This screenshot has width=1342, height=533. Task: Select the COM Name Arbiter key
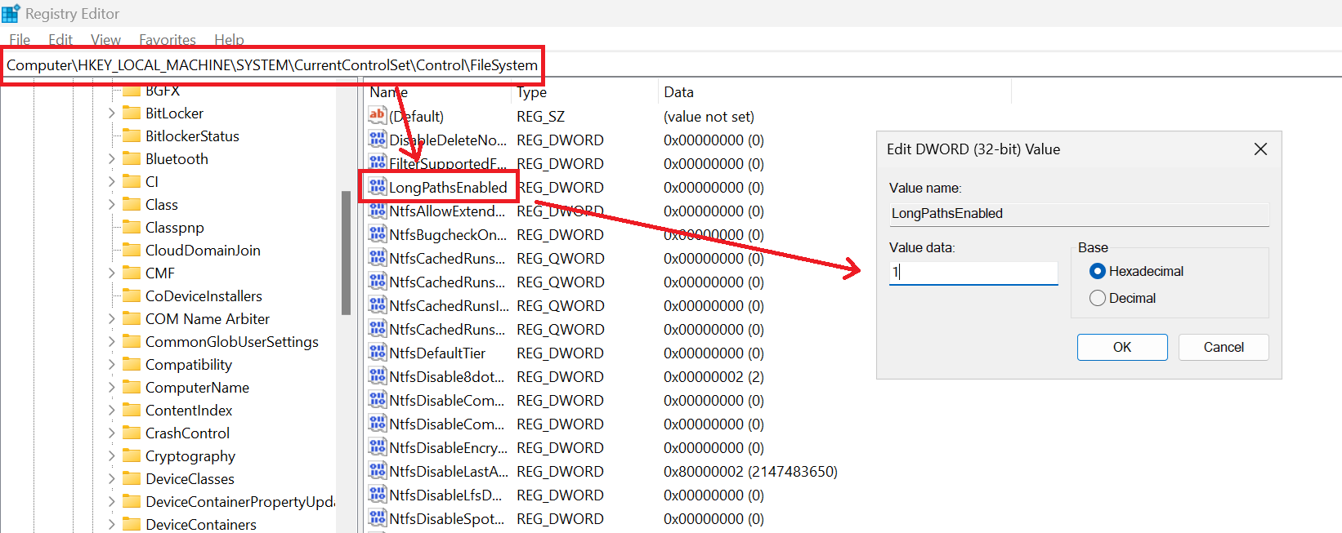(207, 318)
